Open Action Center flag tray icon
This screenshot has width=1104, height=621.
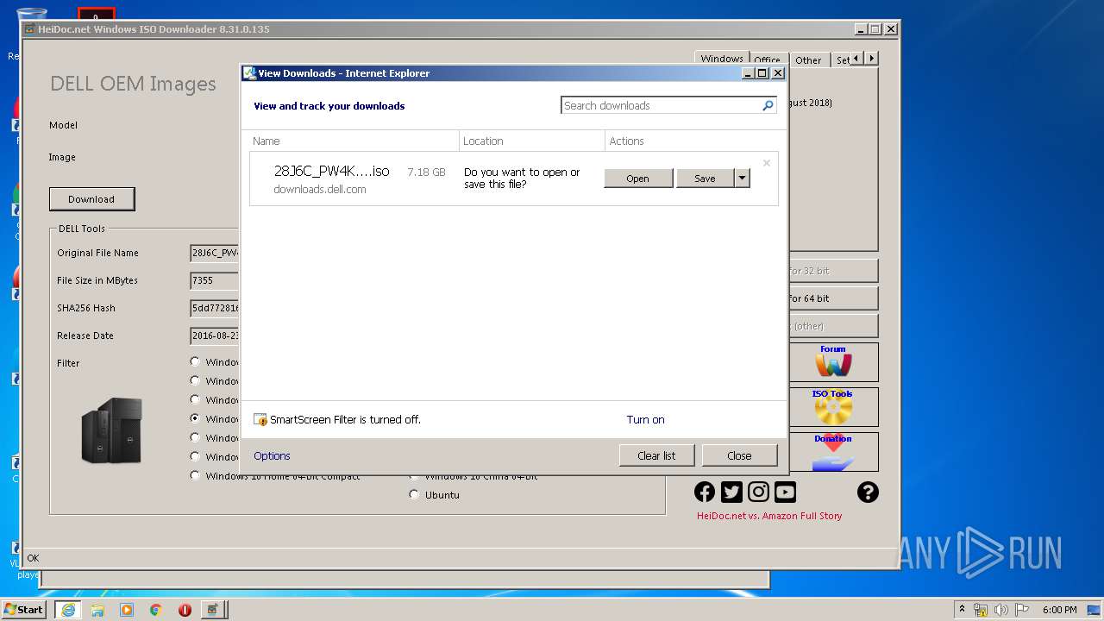point(1022,610)
